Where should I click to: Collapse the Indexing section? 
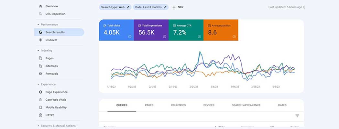coord(38,51)
